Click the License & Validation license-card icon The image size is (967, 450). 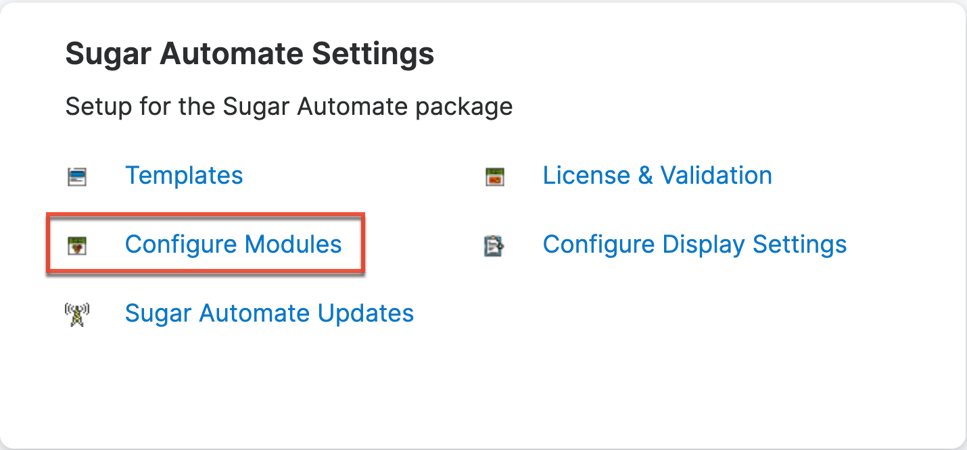494,176
